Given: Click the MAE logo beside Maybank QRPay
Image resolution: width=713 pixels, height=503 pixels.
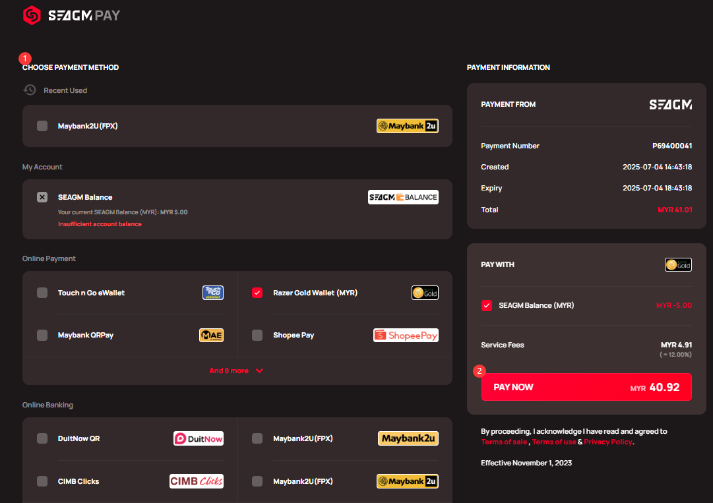Looking at the screenshot, I should point(212,336).
